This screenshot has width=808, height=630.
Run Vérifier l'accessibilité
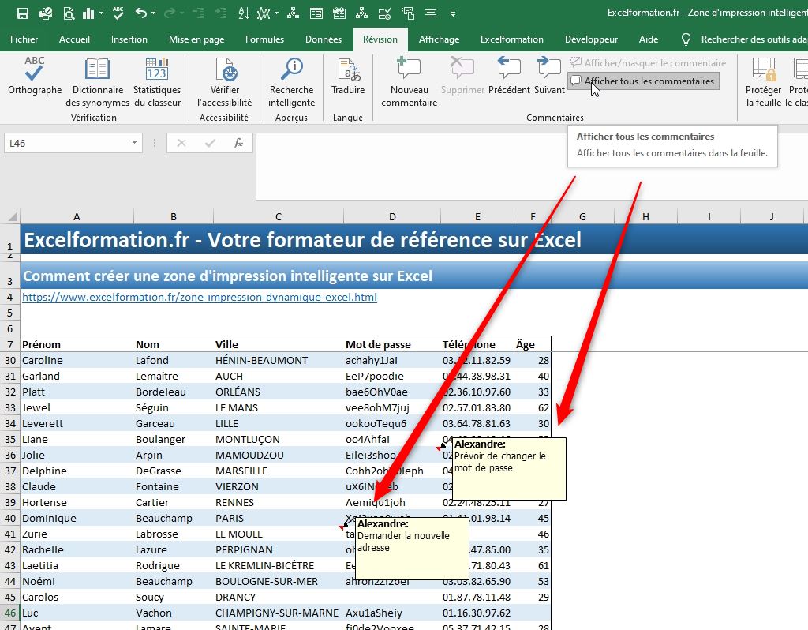pos(224,81)
